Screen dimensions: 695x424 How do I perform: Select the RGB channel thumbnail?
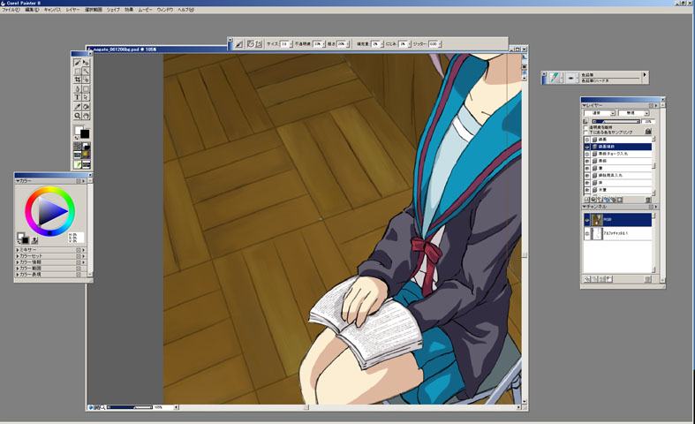coord(597,220)
